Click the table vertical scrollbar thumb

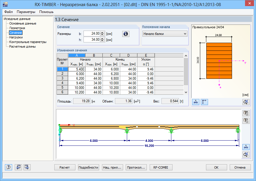tap(186, 72)
